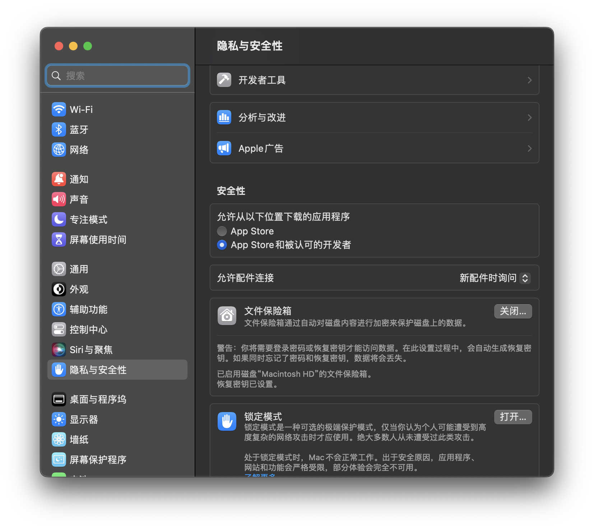This screenshot has width=594, height=530.
Task: Open 屏幕使用时间 settings
Action: [x=98, y=239]
